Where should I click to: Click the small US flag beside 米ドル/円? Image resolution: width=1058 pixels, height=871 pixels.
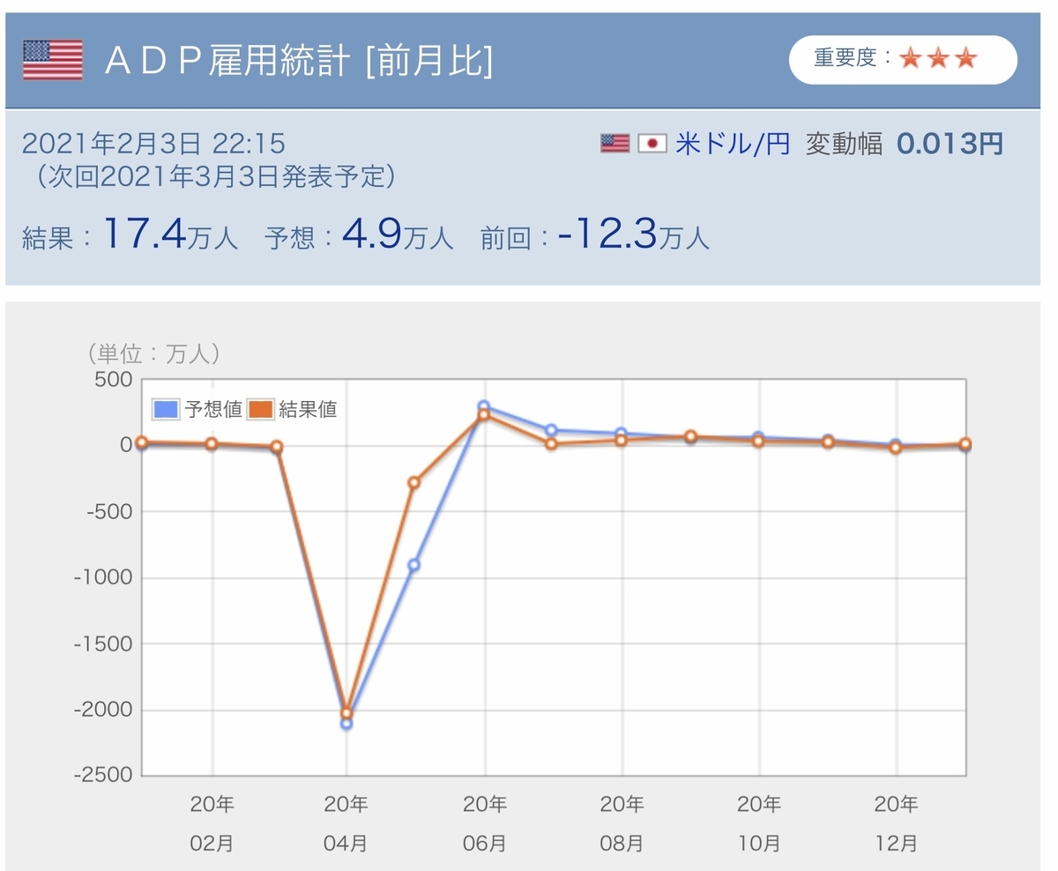pyautogui.click(x=615, y=144)
